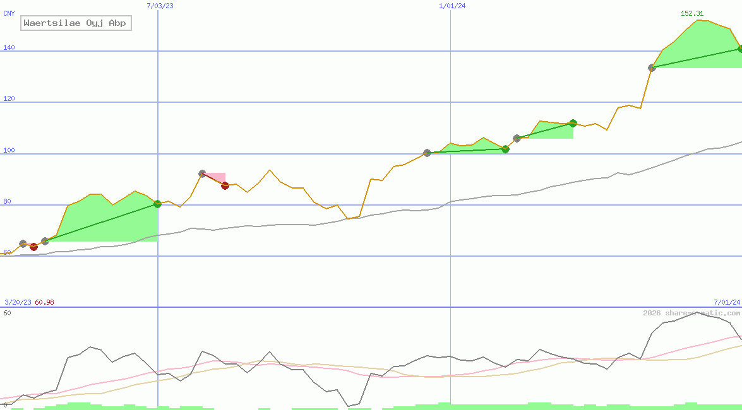Click the 7/01/24 end date label
Viewport: 742px width, 410px height.
(x=726, y=302)
